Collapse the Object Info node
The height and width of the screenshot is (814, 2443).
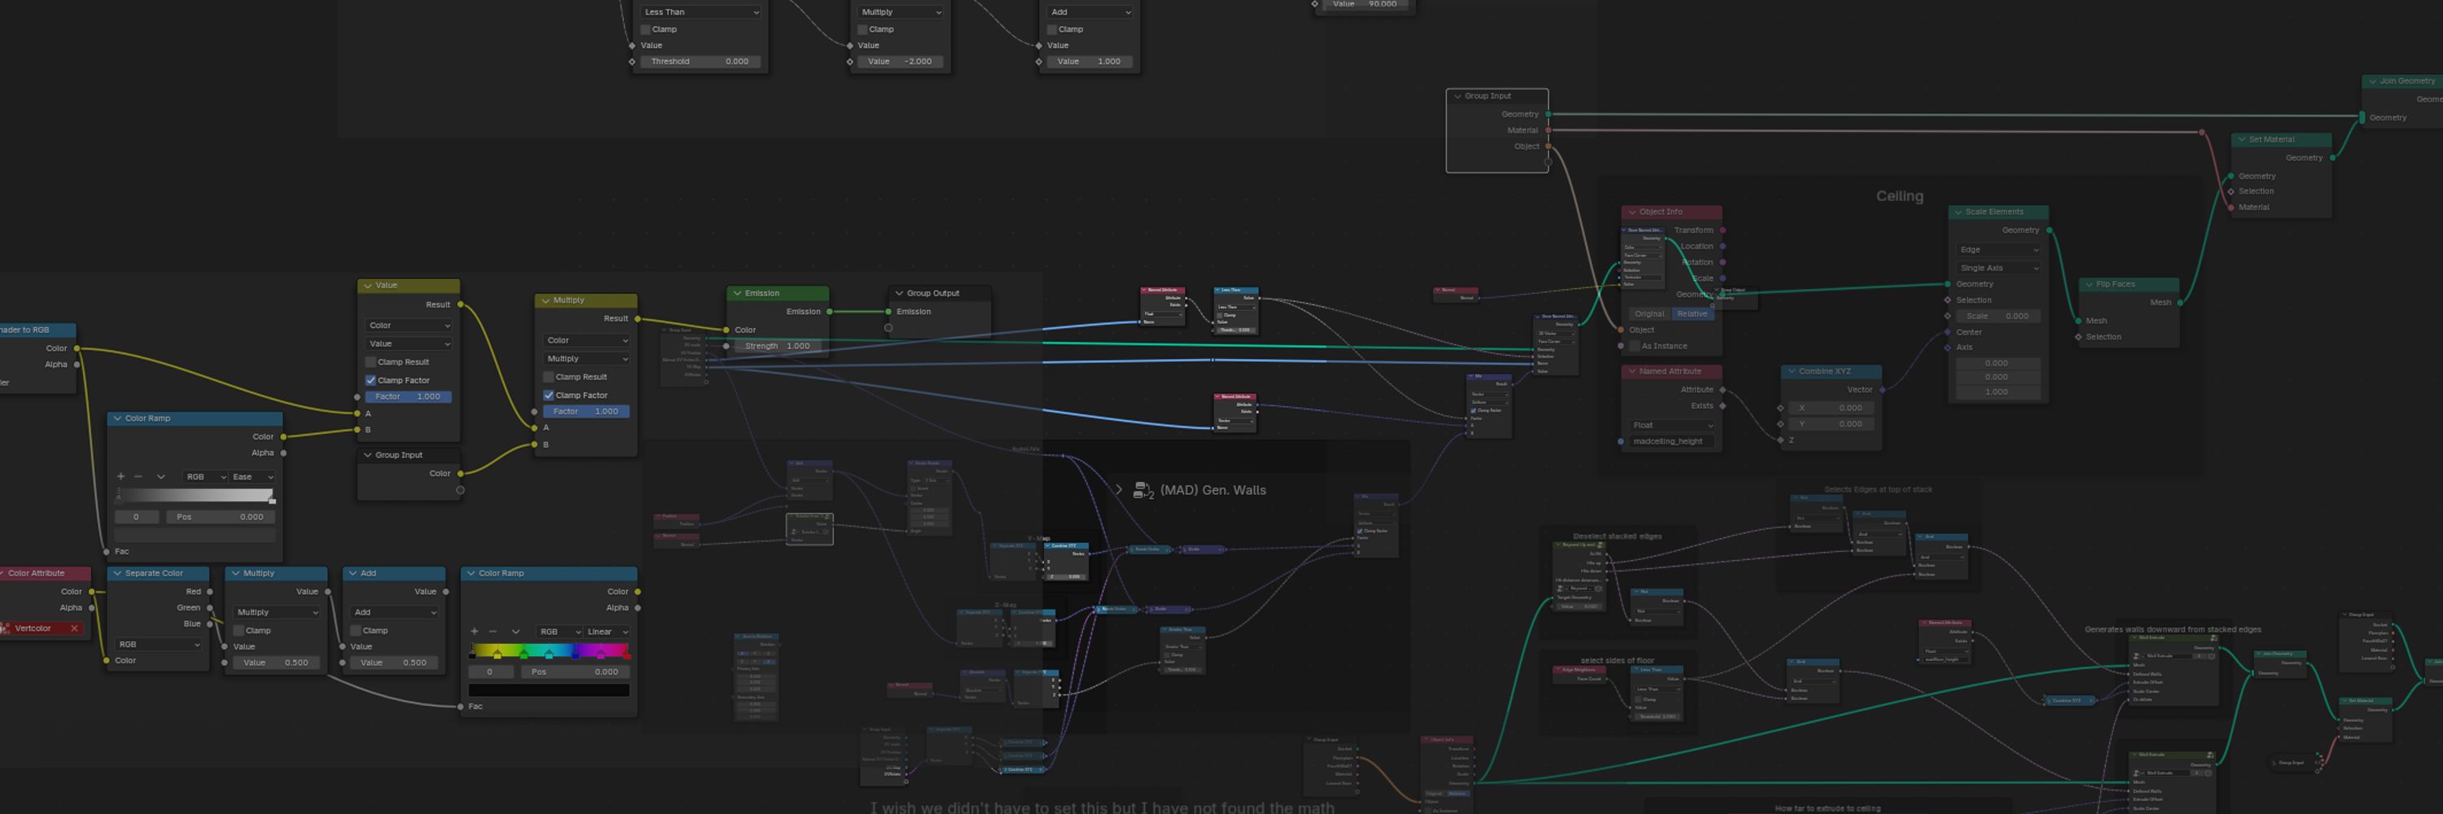pos(1632,212)
